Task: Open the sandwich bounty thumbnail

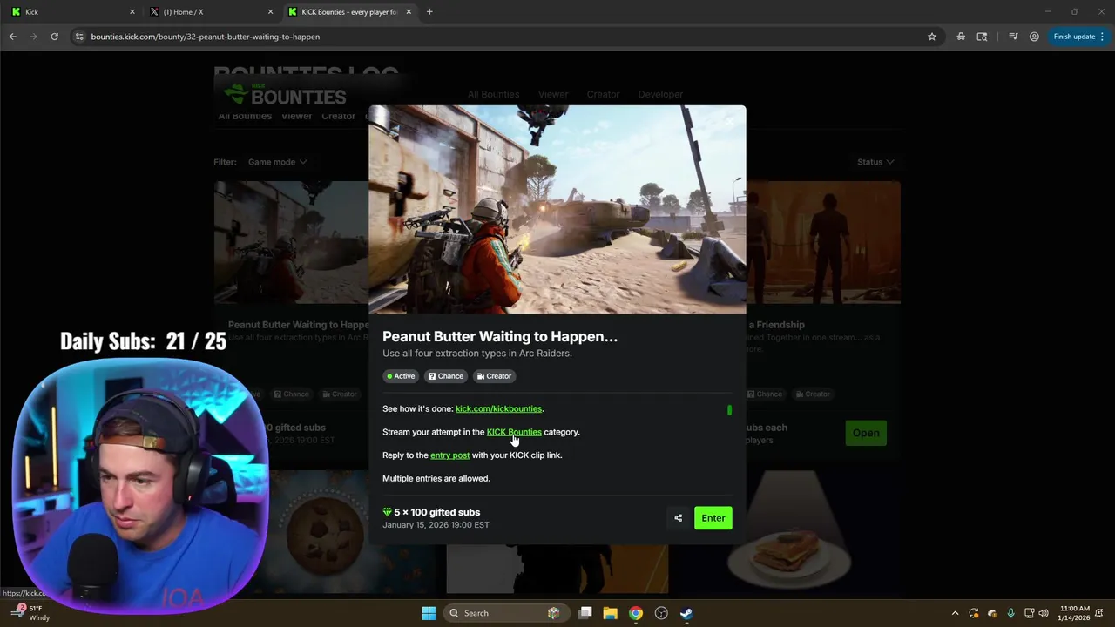Action: (x=788, y=531)
